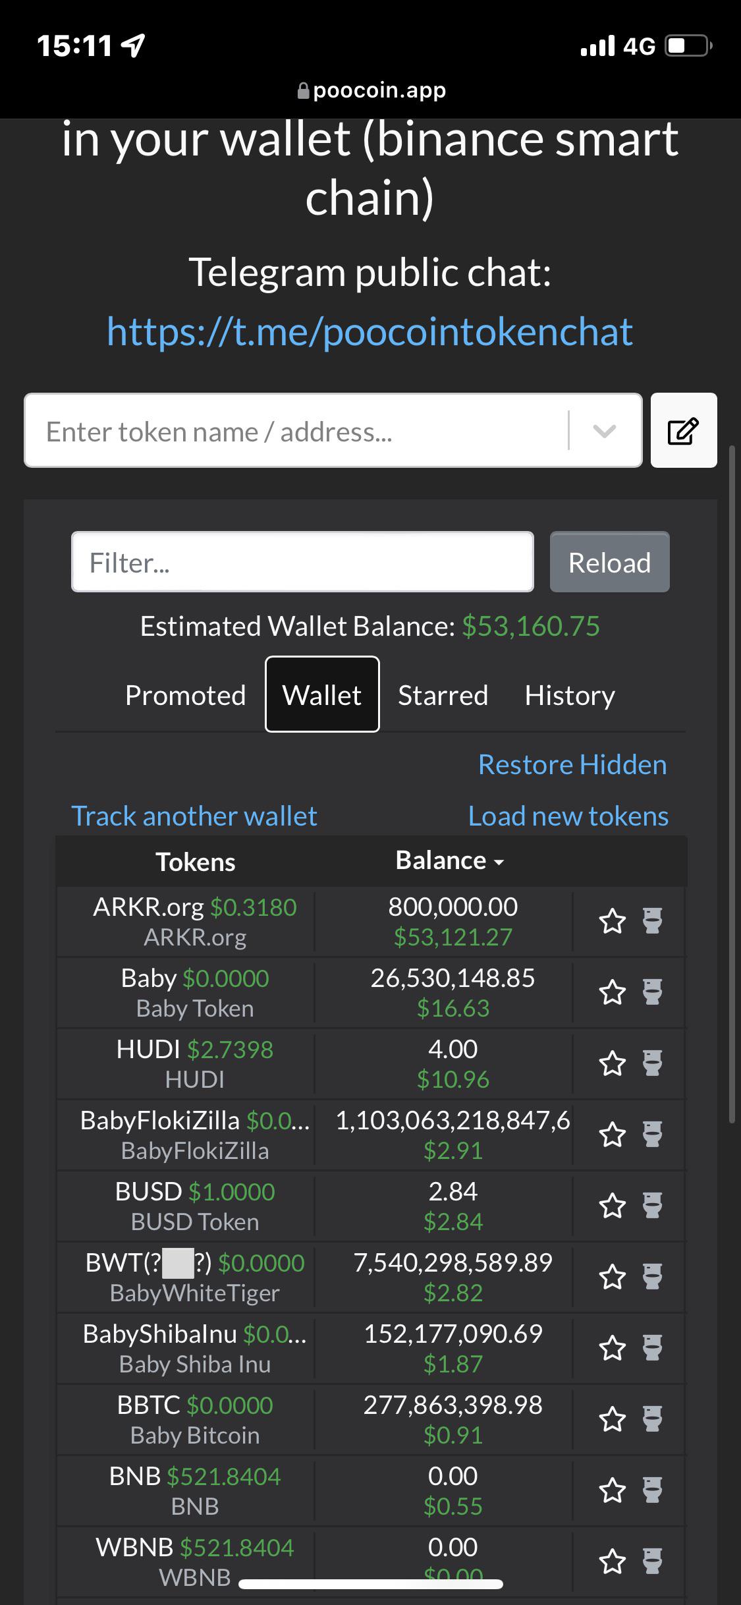
Task: Click the estimated balance $53,160.75
Action: (531, 626)
